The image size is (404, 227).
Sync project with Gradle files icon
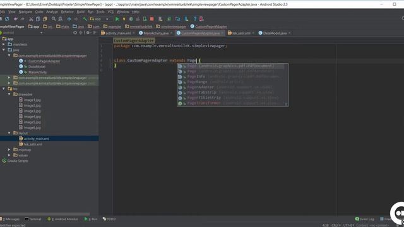coord(169,19)
